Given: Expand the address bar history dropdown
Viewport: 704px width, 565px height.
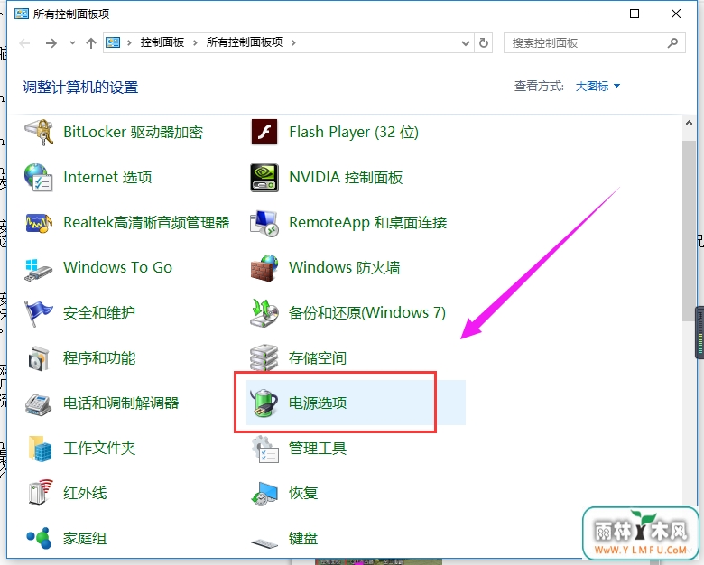Looking at the screenshot, I should tap(466, 43).
